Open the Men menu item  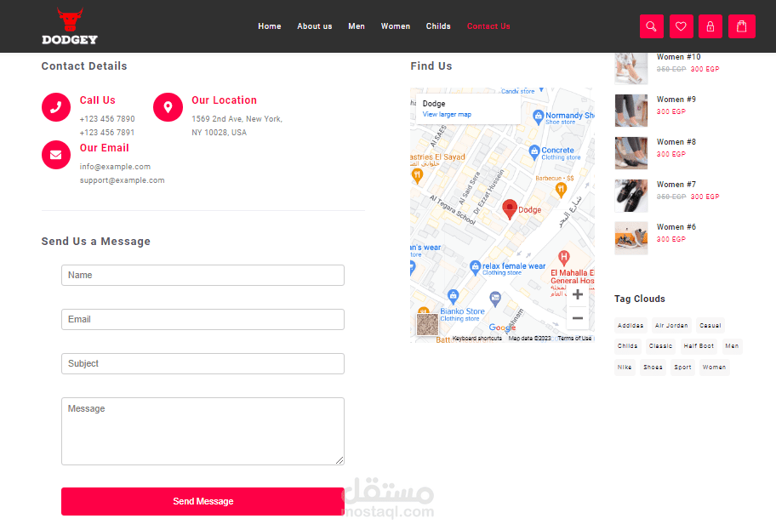[357, 26]
